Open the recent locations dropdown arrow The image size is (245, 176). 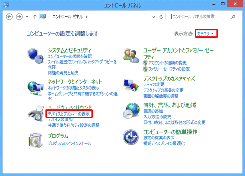[x=27, y=17]
